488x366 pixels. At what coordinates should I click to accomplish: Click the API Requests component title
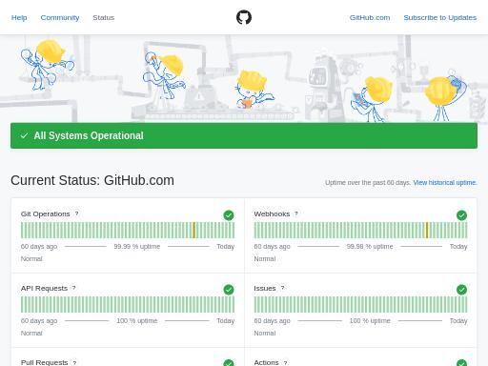tap(44, 288)
